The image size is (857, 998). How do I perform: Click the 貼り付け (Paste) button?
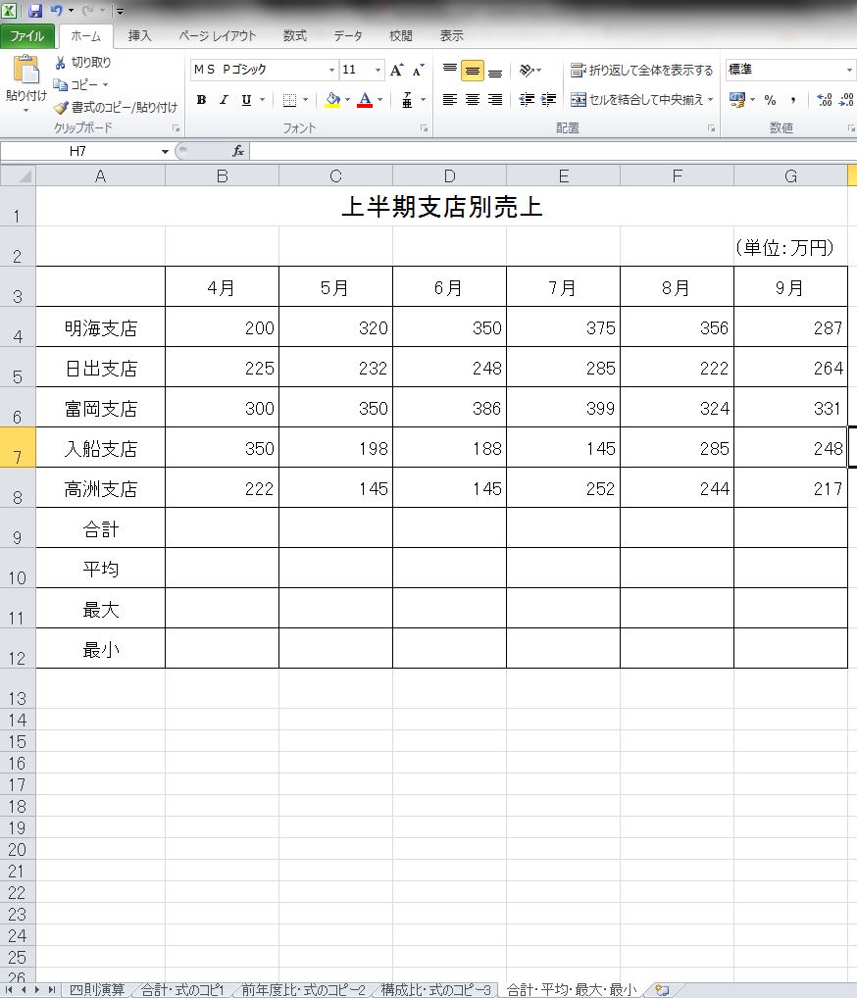(25, 82)
